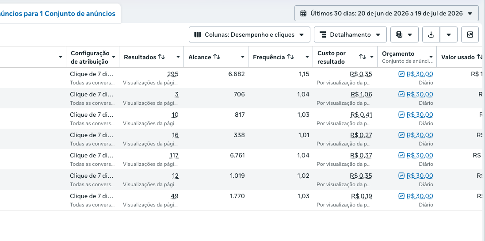This screenshot has height=241, width=485.
Task: Click the Configuração de atribuição header text
Action: pos(90,57)
